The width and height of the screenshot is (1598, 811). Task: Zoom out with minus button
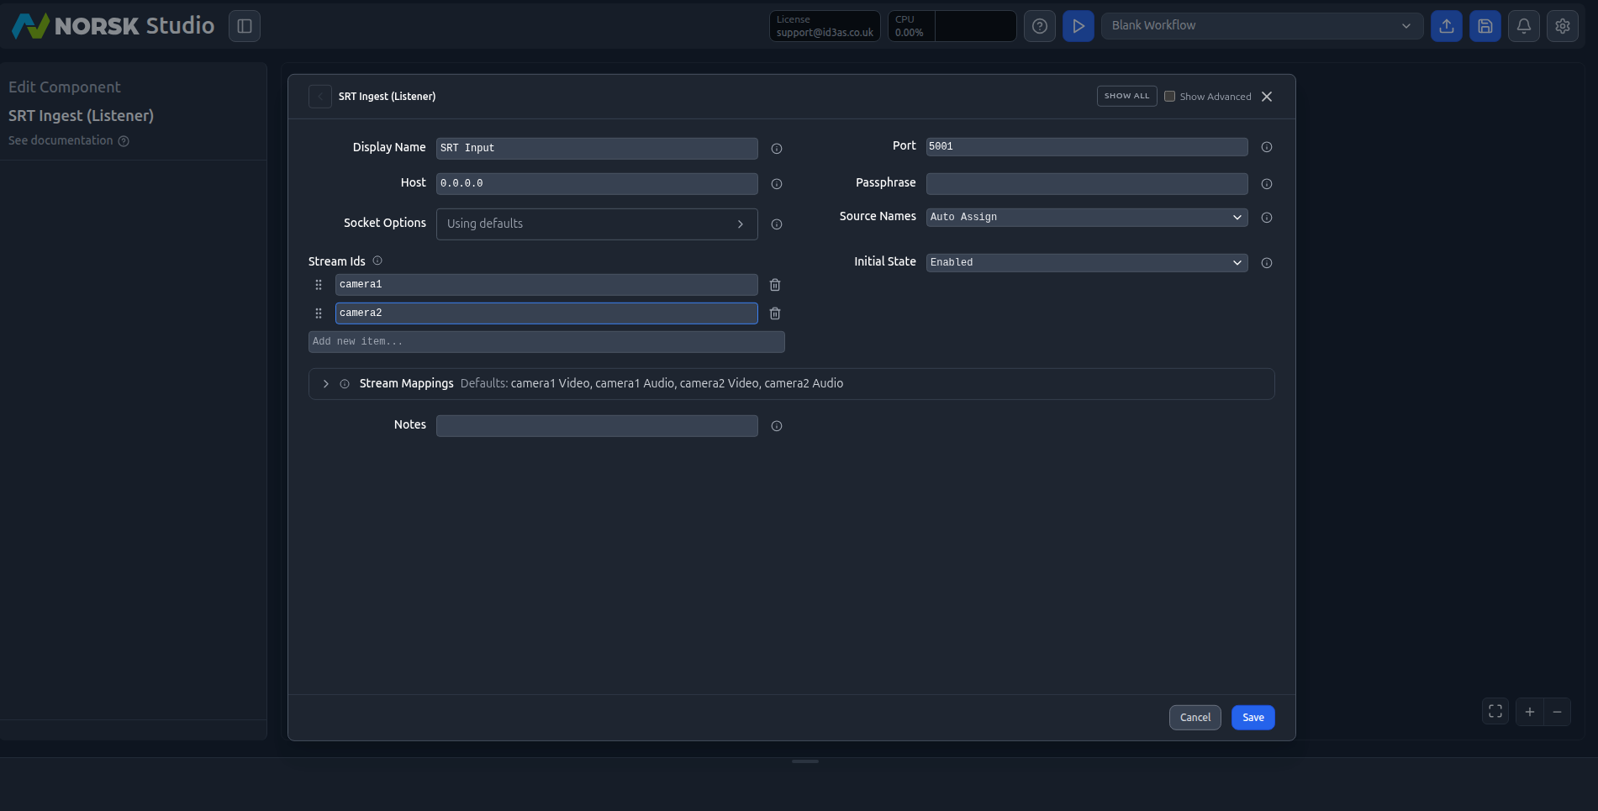point(1557,712)
